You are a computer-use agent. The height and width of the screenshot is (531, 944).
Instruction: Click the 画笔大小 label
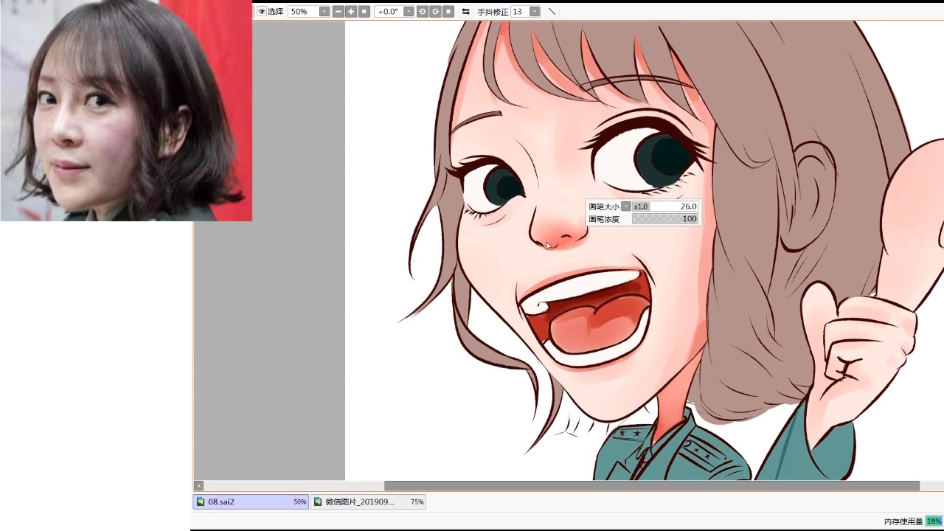click(604, 206)
